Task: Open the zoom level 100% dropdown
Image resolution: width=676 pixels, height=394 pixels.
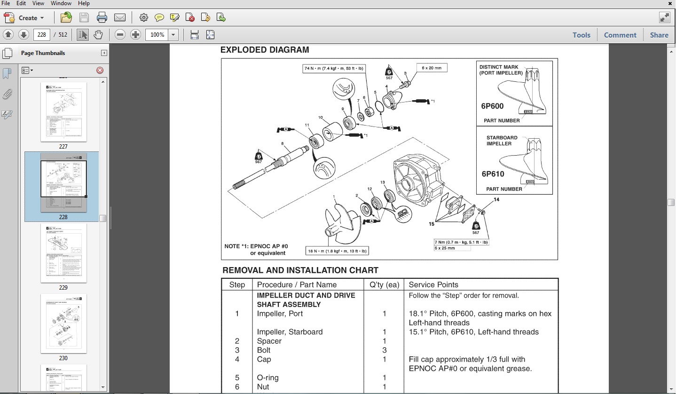Action: [173, 34]
